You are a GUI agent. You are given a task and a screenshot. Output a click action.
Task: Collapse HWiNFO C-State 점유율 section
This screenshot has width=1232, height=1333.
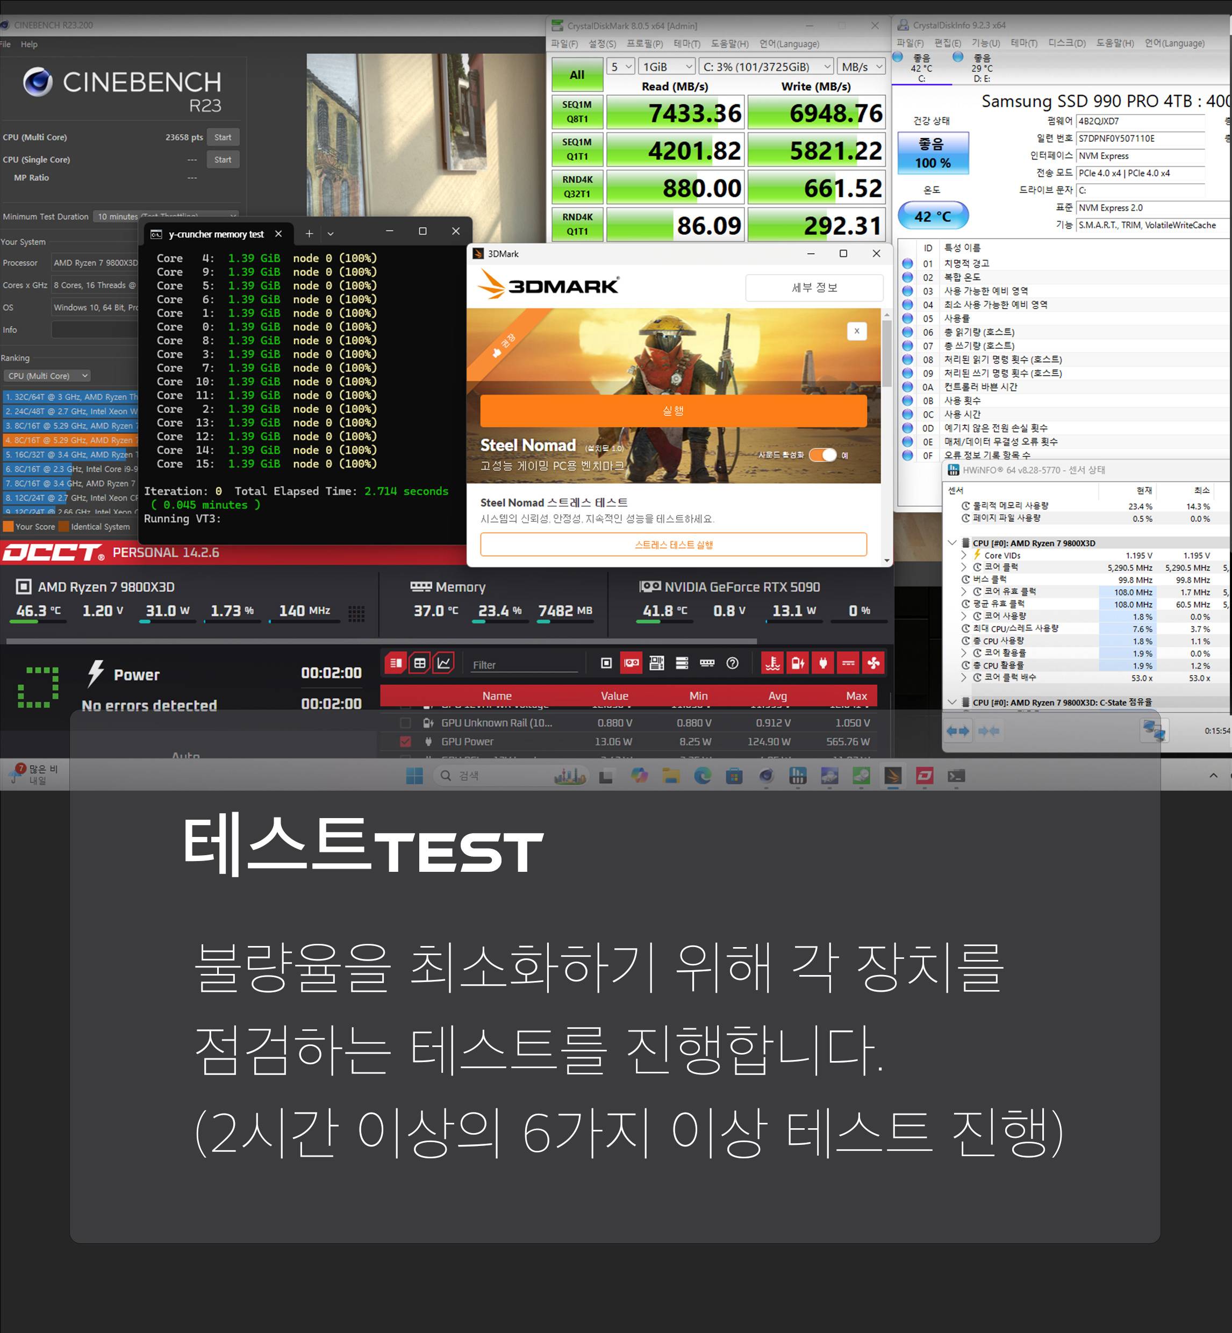952,702
